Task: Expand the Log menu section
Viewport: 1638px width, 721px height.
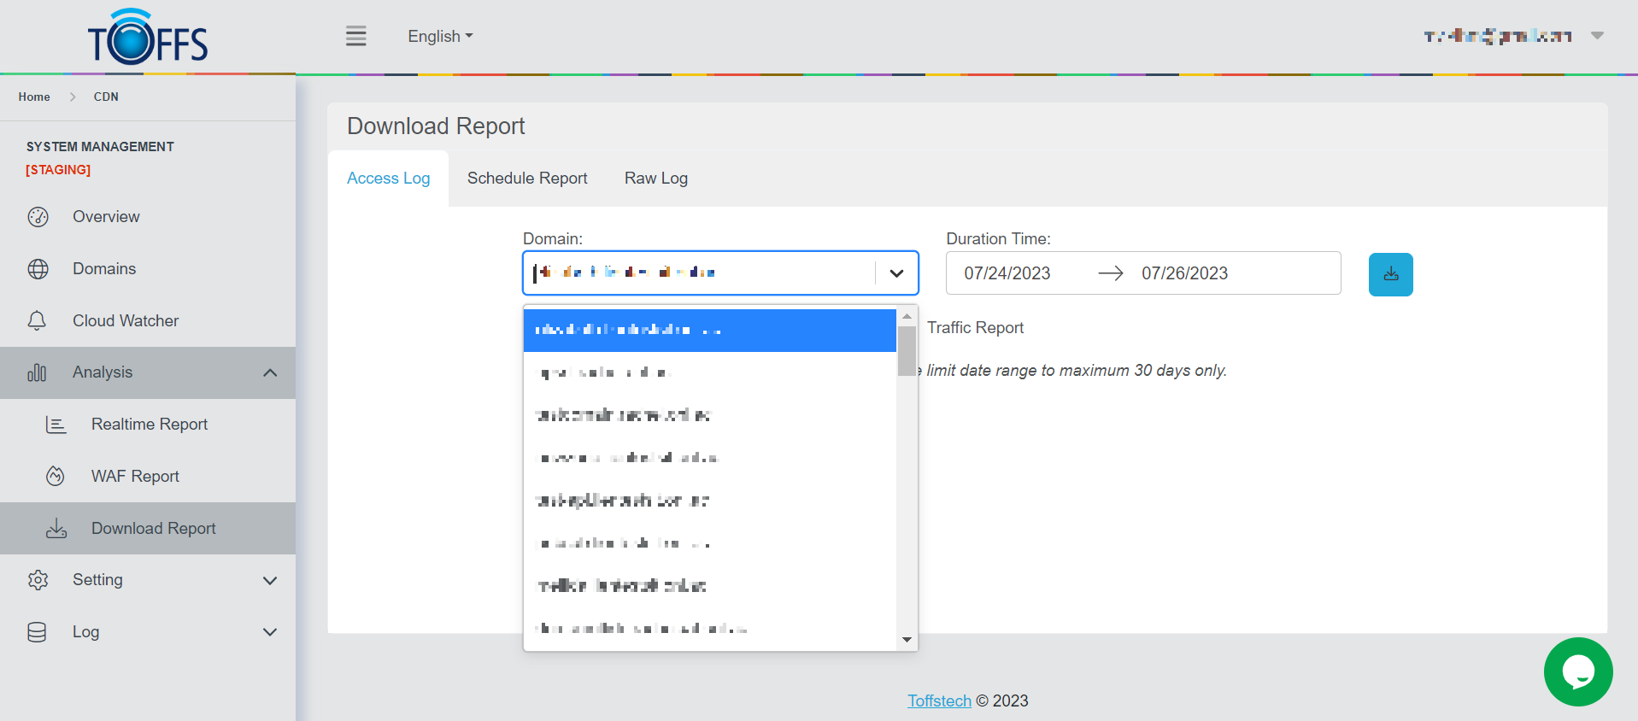Action: click(x=270, y=632)
